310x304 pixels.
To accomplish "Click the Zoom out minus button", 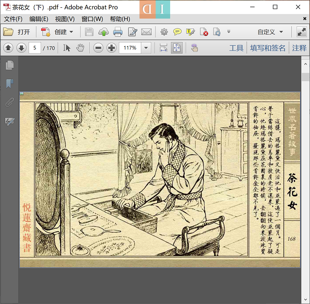I will click(x=98, y=48).
